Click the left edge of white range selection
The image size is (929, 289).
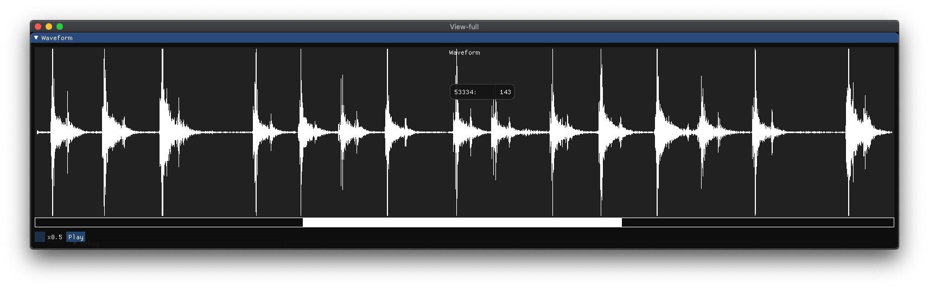pyautogui.click(x=303, y=222)
